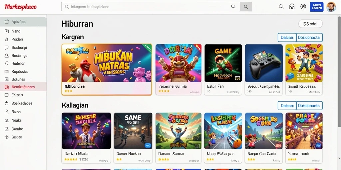Open the user profile avatar
The image size is (341, 170).
(x=331, y=7)
